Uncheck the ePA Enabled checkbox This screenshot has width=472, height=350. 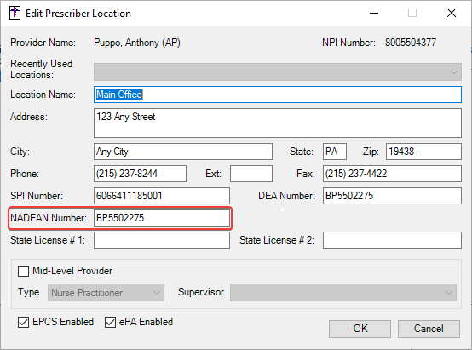110,322
